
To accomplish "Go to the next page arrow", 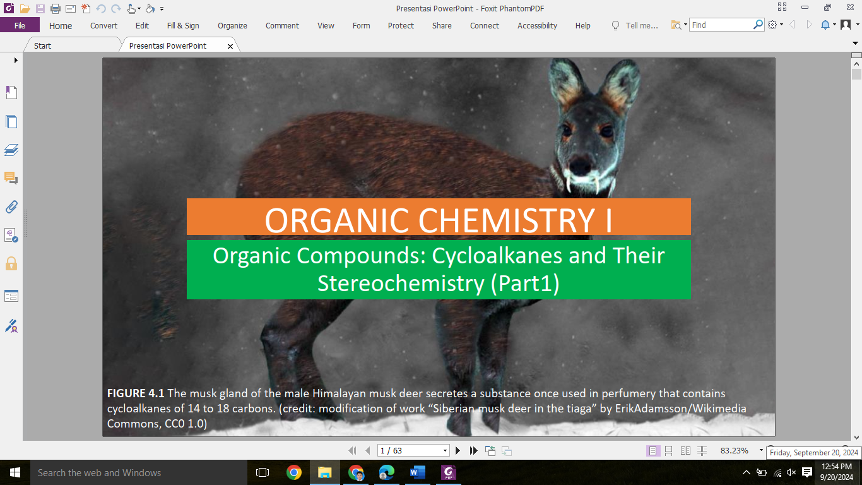I will click(458, 450).
